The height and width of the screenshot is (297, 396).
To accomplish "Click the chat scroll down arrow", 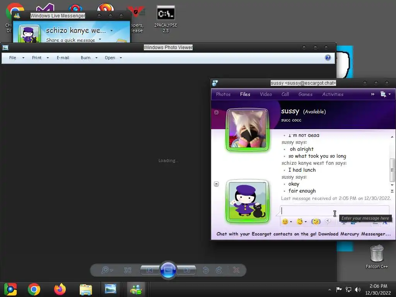I will [x=392, y=185].
